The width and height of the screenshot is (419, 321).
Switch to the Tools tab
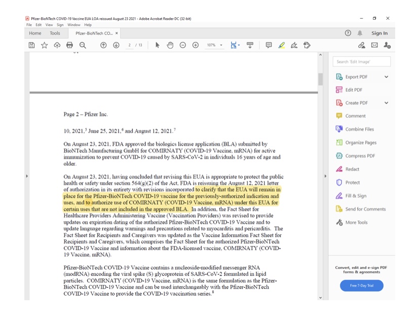(55, 33)
